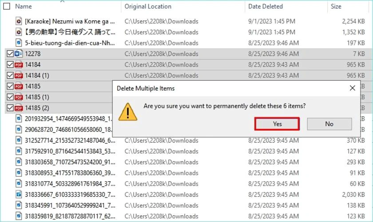Click the media icon of [Karaoke] Nezumi file
Image resolution: width=373 pixels, height=222 pixels.
pyautogui.click(x=19, y=21)
